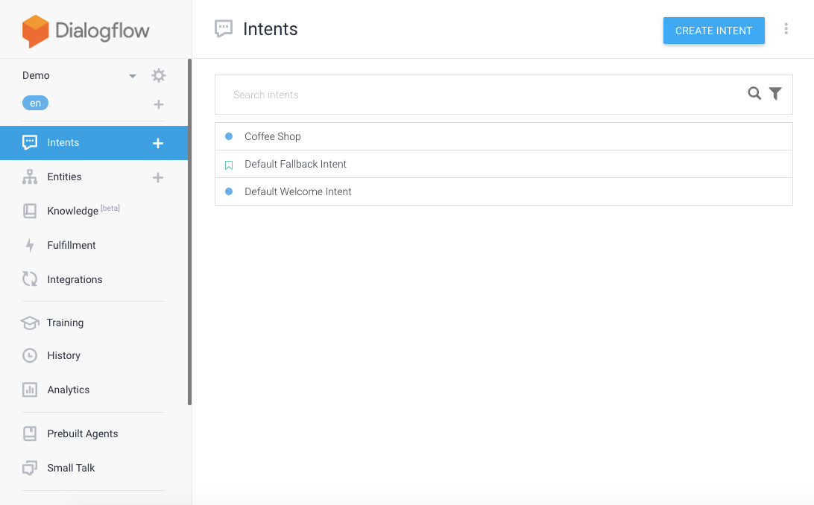Open Small Talk from sidebar
Screen dimensions: 814x505
pyautogui.click(x=71, y=468)
